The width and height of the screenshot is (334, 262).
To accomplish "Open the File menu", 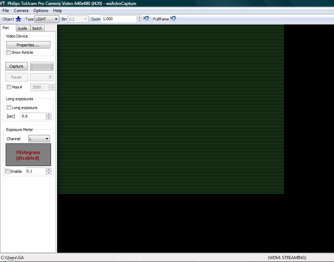I will pyautogui.click(x=6, y=10).
